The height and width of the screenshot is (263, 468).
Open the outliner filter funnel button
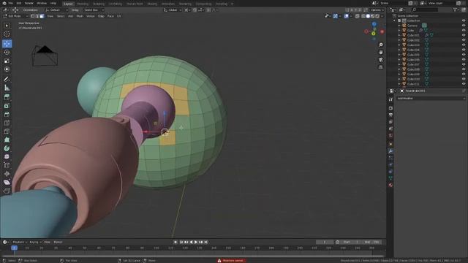456,9
